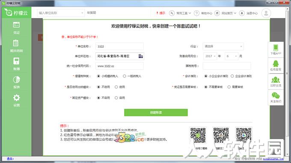Click the red 提示 alert icon

tap(157, 13)
